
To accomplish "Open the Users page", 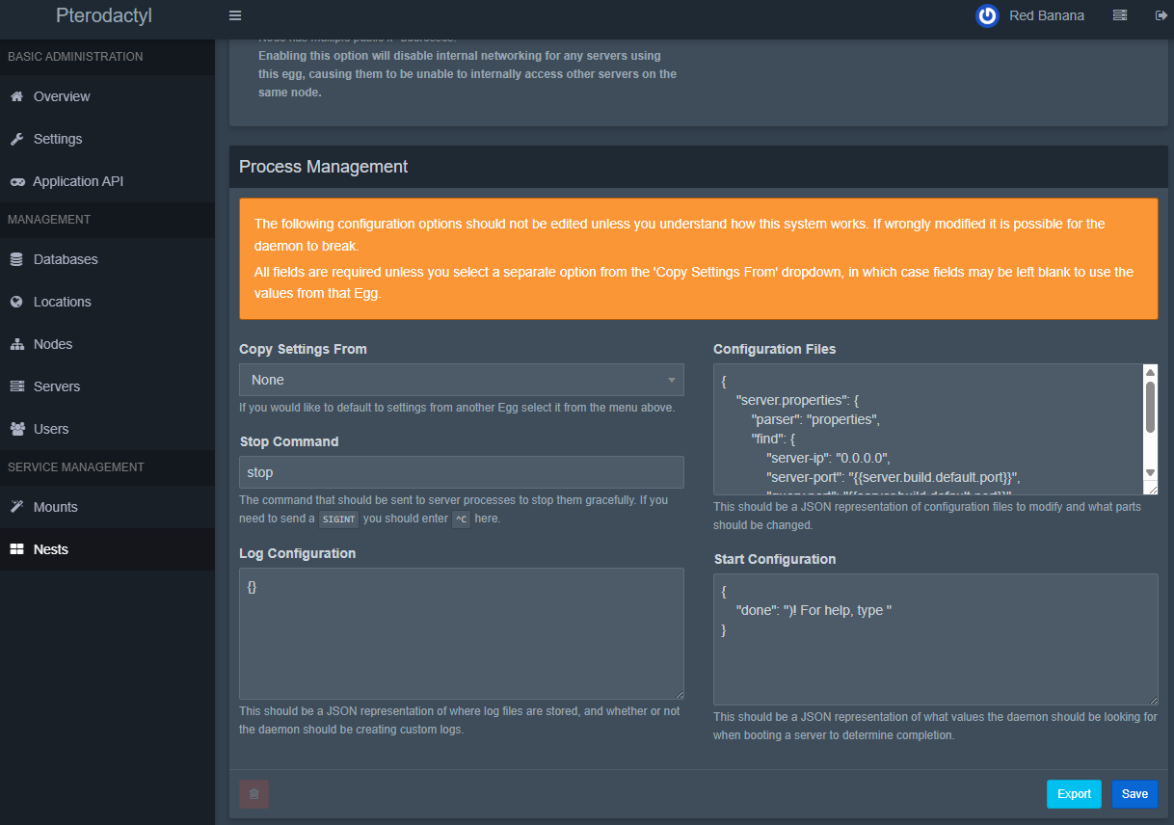I will [x=107, y=429].
